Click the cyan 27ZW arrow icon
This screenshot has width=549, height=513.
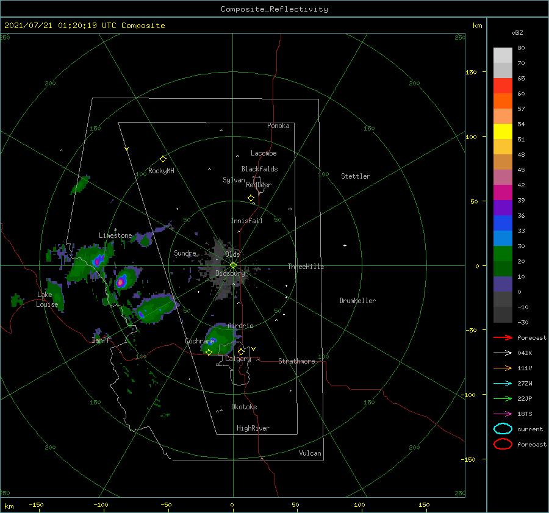pos(503,384)
